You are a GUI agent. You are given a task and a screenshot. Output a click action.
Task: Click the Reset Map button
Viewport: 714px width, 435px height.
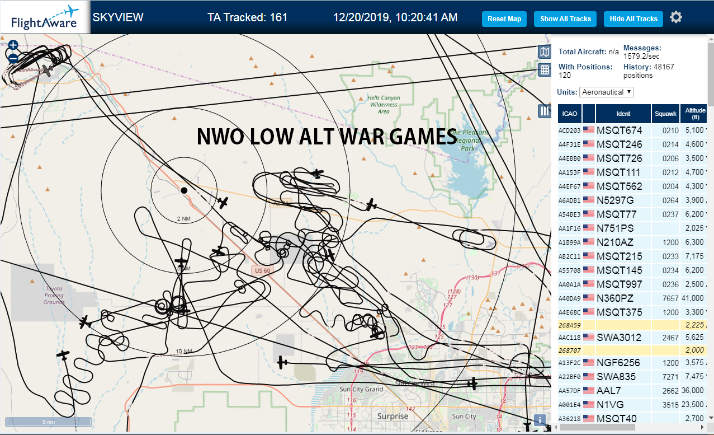coord(504,19)
